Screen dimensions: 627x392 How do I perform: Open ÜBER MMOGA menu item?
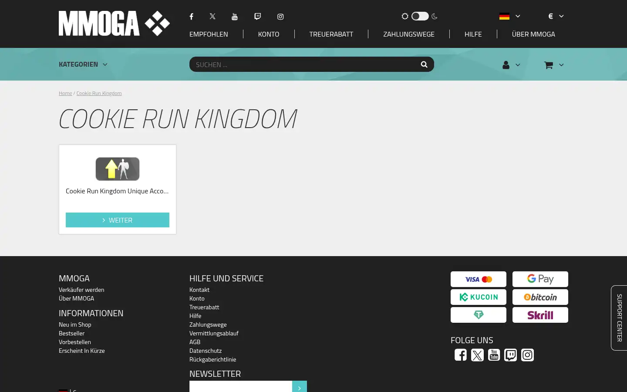pyautogui.click(x=533, y=34)
